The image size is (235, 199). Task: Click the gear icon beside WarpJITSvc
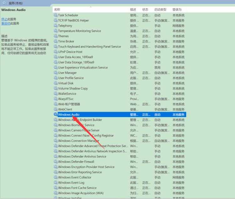(55, 99)
